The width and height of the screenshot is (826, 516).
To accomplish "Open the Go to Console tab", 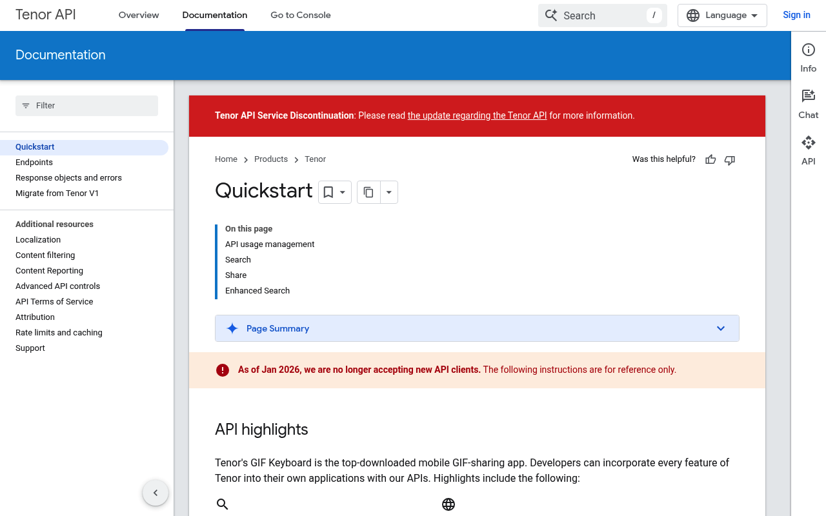I will pyautogui.click(x=301, y=15).
